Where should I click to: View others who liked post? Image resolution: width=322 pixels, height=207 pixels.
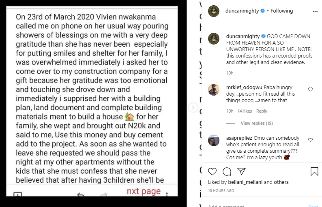[x=282, y=182]
